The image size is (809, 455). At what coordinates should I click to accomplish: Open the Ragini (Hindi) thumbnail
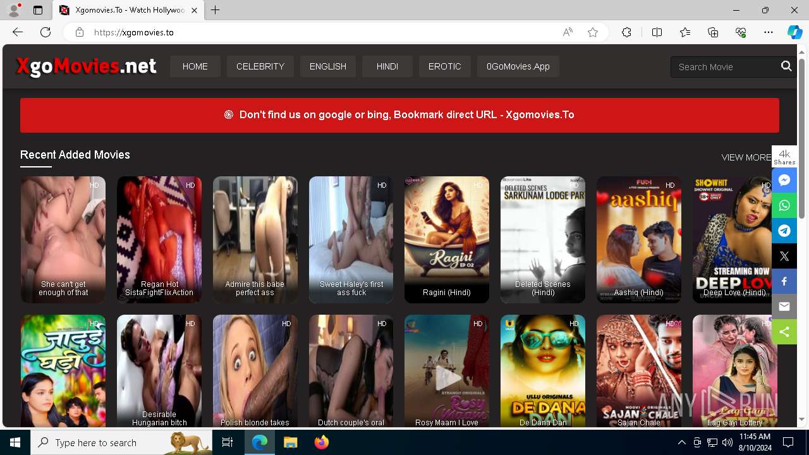pyautogui.click(x=447, y=240)
